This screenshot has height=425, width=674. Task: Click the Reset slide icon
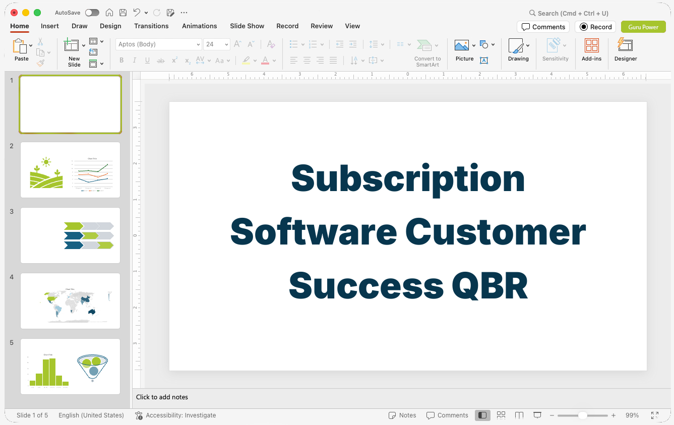[x=93, y=52]
